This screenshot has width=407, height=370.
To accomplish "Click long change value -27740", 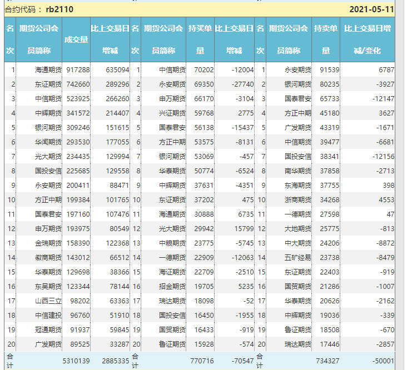I will click(x=242, y=84).
